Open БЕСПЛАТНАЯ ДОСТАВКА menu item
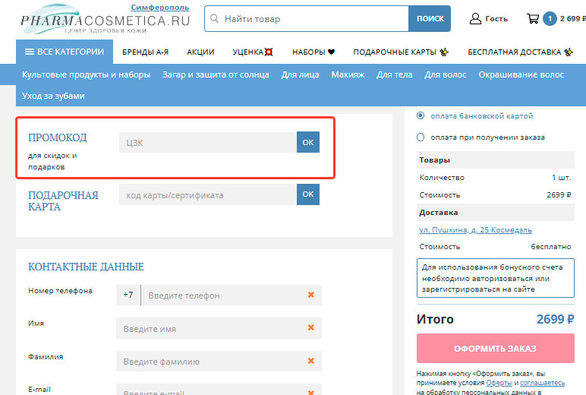586x395 pixels. coord(520,52)
